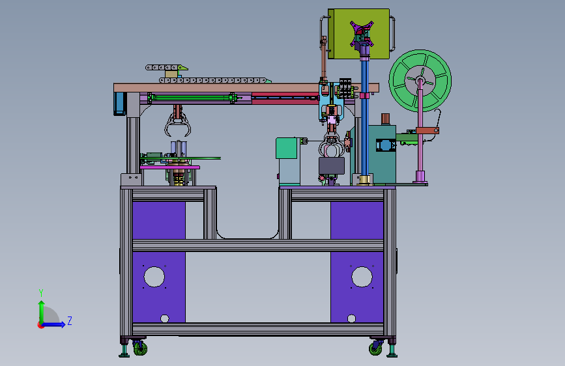Click the blue Z axis arrow of the triad
Image resolution: width=565 pixels, height=366 pixels.
tap(53, 324)
